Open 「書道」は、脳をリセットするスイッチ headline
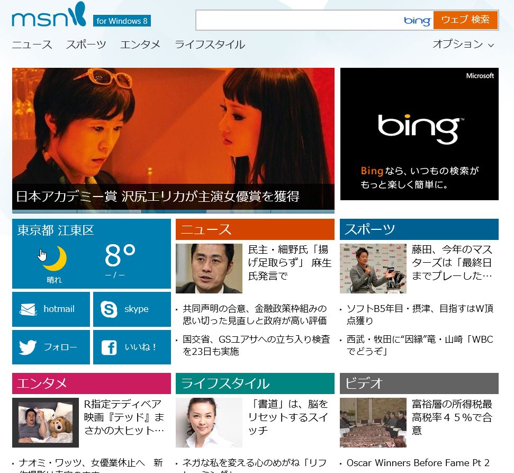This screenshot has width=514, height=473. tap(288, 417)
